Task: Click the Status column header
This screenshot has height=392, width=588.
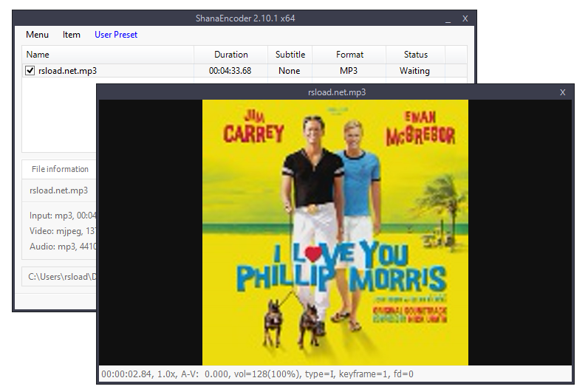Action: (415, 55)
